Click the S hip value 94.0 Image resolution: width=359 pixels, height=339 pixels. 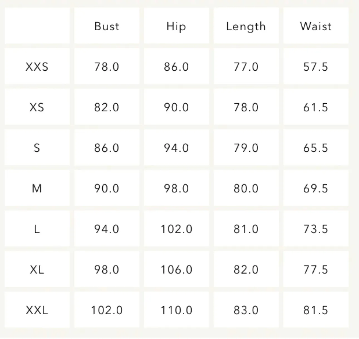pos(176,148)
